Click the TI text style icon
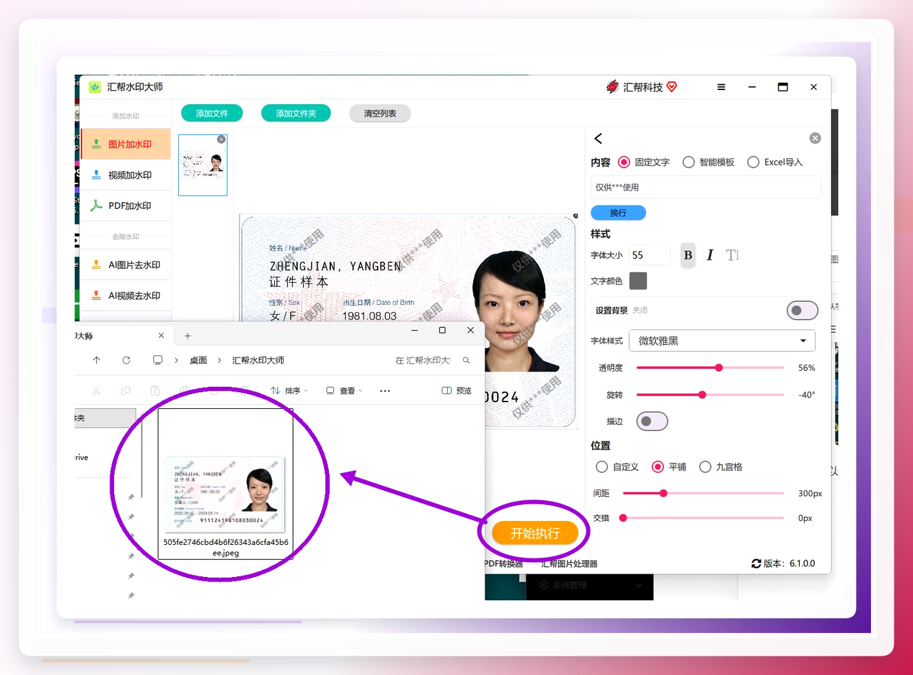The width and height of the screenshot is (913, 675). click(x=732, y=255)
